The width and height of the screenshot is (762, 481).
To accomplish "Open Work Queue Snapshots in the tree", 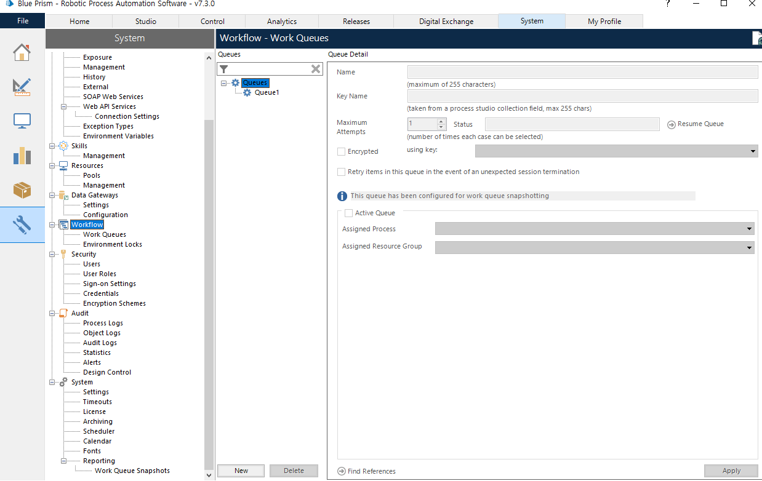I will pyautogui.click(x=132, y=471).
